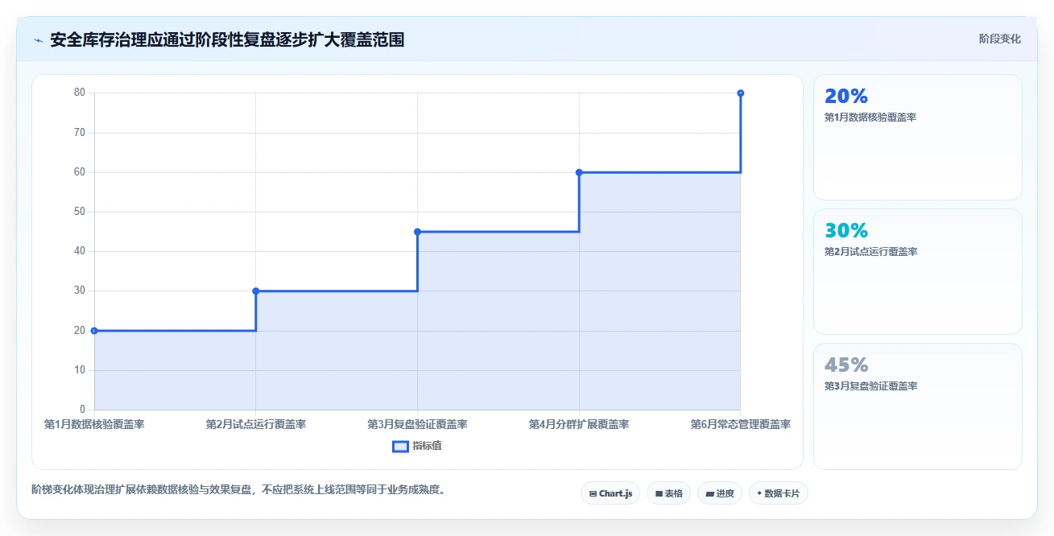This screenshot has height=536, width=1054.
Task: Click the y-axis tick label 10
Action: (80, 370)
